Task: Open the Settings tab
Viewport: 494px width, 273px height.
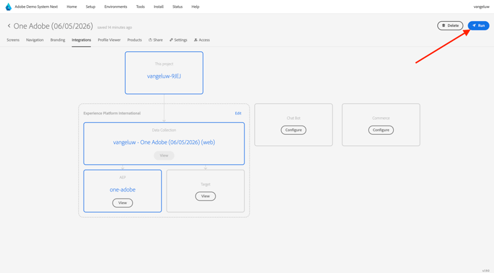Action: pos(178,40)
